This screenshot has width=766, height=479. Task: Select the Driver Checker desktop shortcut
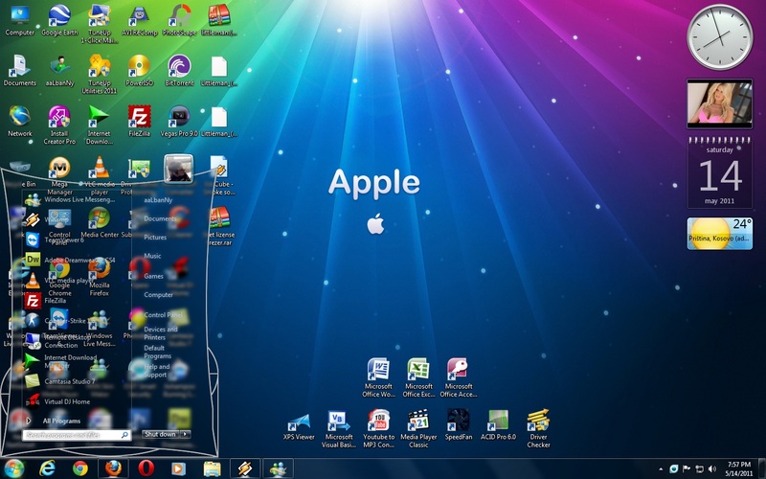(538, 429)
